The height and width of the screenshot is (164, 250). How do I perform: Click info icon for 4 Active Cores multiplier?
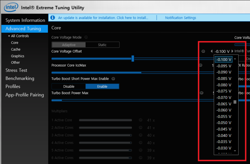140,143
